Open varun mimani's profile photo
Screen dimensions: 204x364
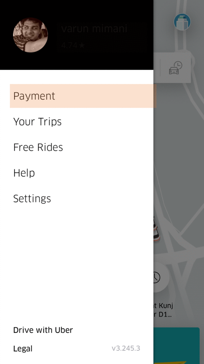click(30, 35)
